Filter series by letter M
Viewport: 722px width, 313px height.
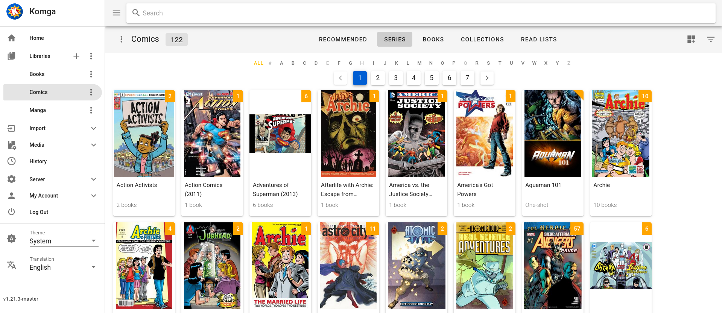[420, 63]
